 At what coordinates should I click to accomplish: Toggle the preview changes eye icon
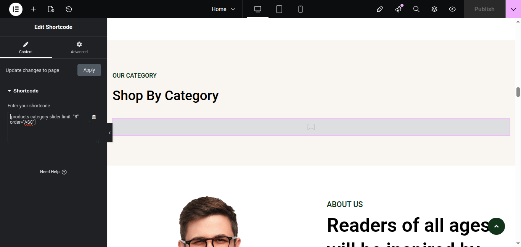[452, 9]
